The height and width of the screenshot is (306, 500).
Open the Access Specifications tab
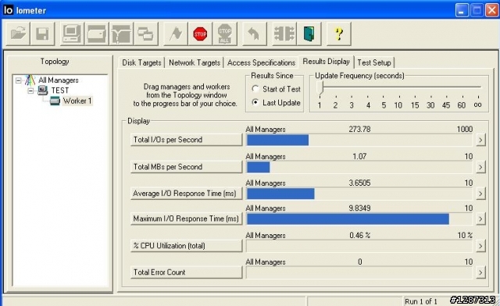[261, 62]
